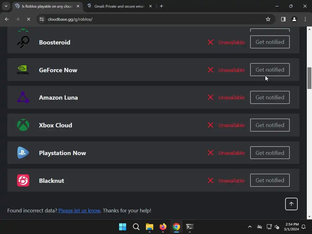Image resolution: width=312 pixels, height=234 pixels.
Task: Open Chrome side panel
Action: click(x=283, y=19)
